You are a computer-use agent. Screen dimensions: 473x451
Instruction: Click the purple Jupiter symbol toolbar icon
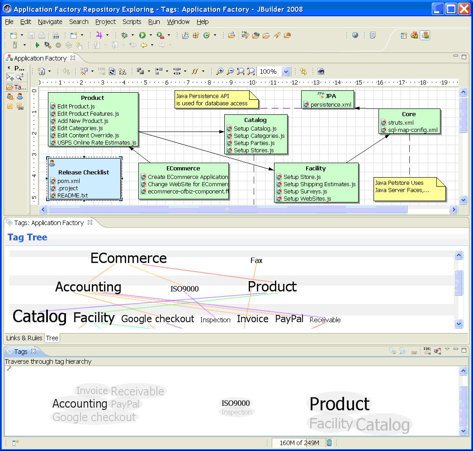[x=99, y=35]
